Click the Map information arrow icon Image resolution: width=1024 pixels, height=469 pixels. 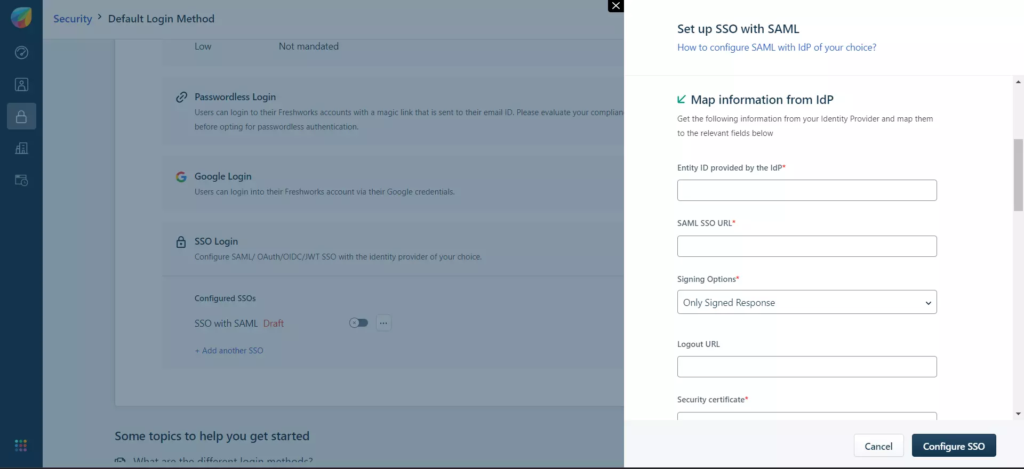[x=681, y=99]
